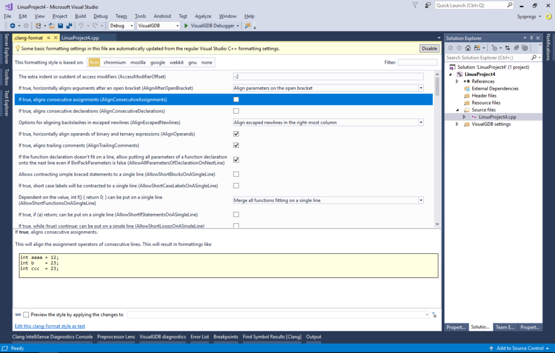The image size is (555, 353).
Task: Sync Solution Explorer with active document
Action: click(x=507, y=48)
